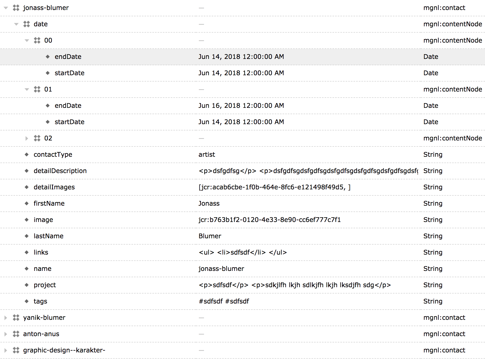This screenshot has height=364, width=485.
Task: Click the date content node icon
Action: point(27,24)
